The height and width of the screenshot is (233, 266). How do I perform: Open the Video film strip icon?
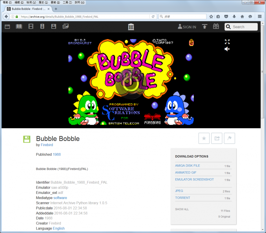(31, 26)
